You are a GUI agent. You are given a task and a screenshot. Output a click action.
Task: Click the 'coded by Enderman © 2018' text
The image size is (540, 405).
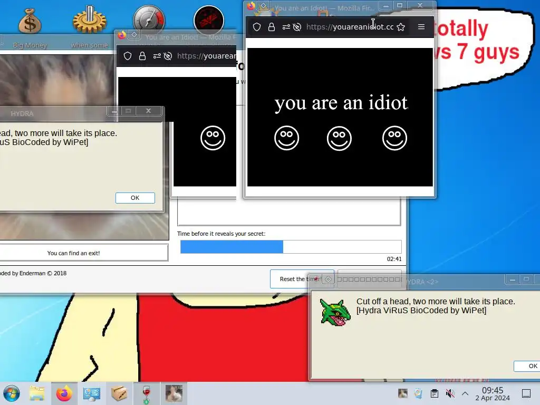pyautogui.click(x=33, y=273)
